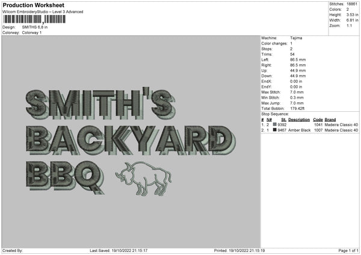Click the Page 1 of 1 indicator
Screen dimensions: 361x255
click(x=348, y=250)
